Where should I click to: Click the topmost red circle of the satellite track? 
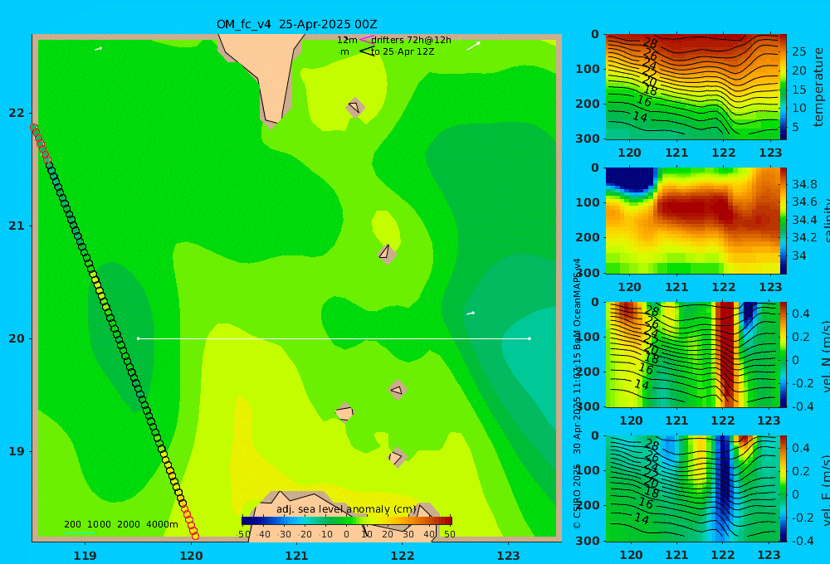[34, 128]
